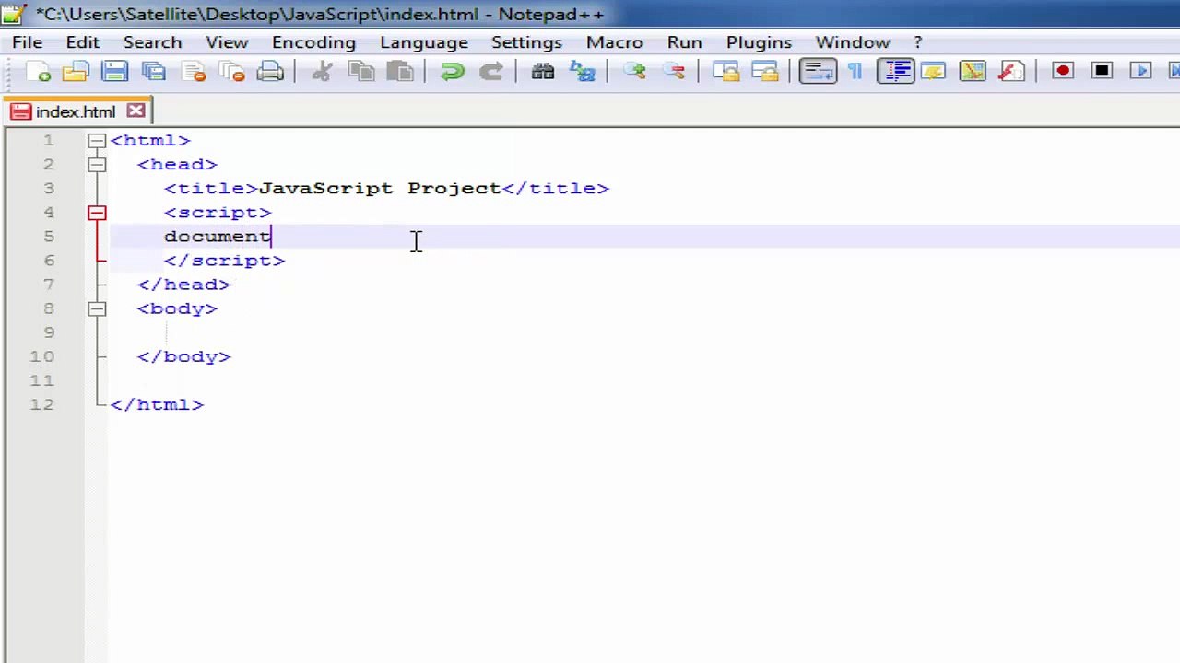Copy selection via toolbar icon
1180x663 pixels.
click(361, 72)
